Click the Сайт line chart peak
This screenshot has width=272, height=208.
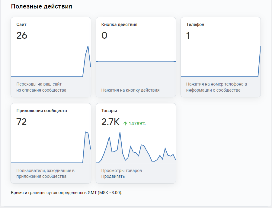88,46
